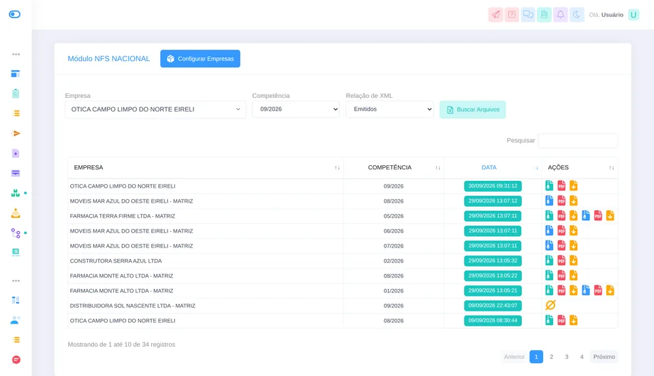Image resolution: width=654 pixels, height=376 pixels.
Task: Click the orange send arrow sidebar icon
Action: (x=16, y=133)
